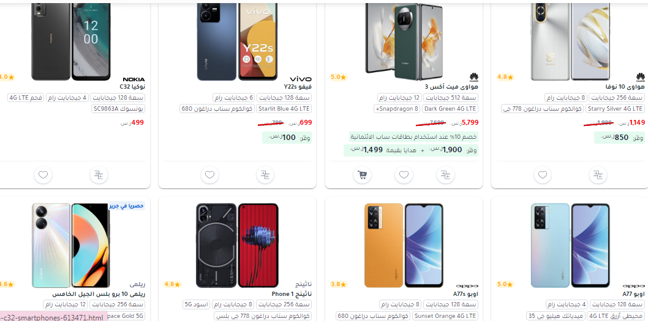This screenshot has height=321, width=648.
Task: Click the Nothing Phone 1 product image
Action: point(237,245)
